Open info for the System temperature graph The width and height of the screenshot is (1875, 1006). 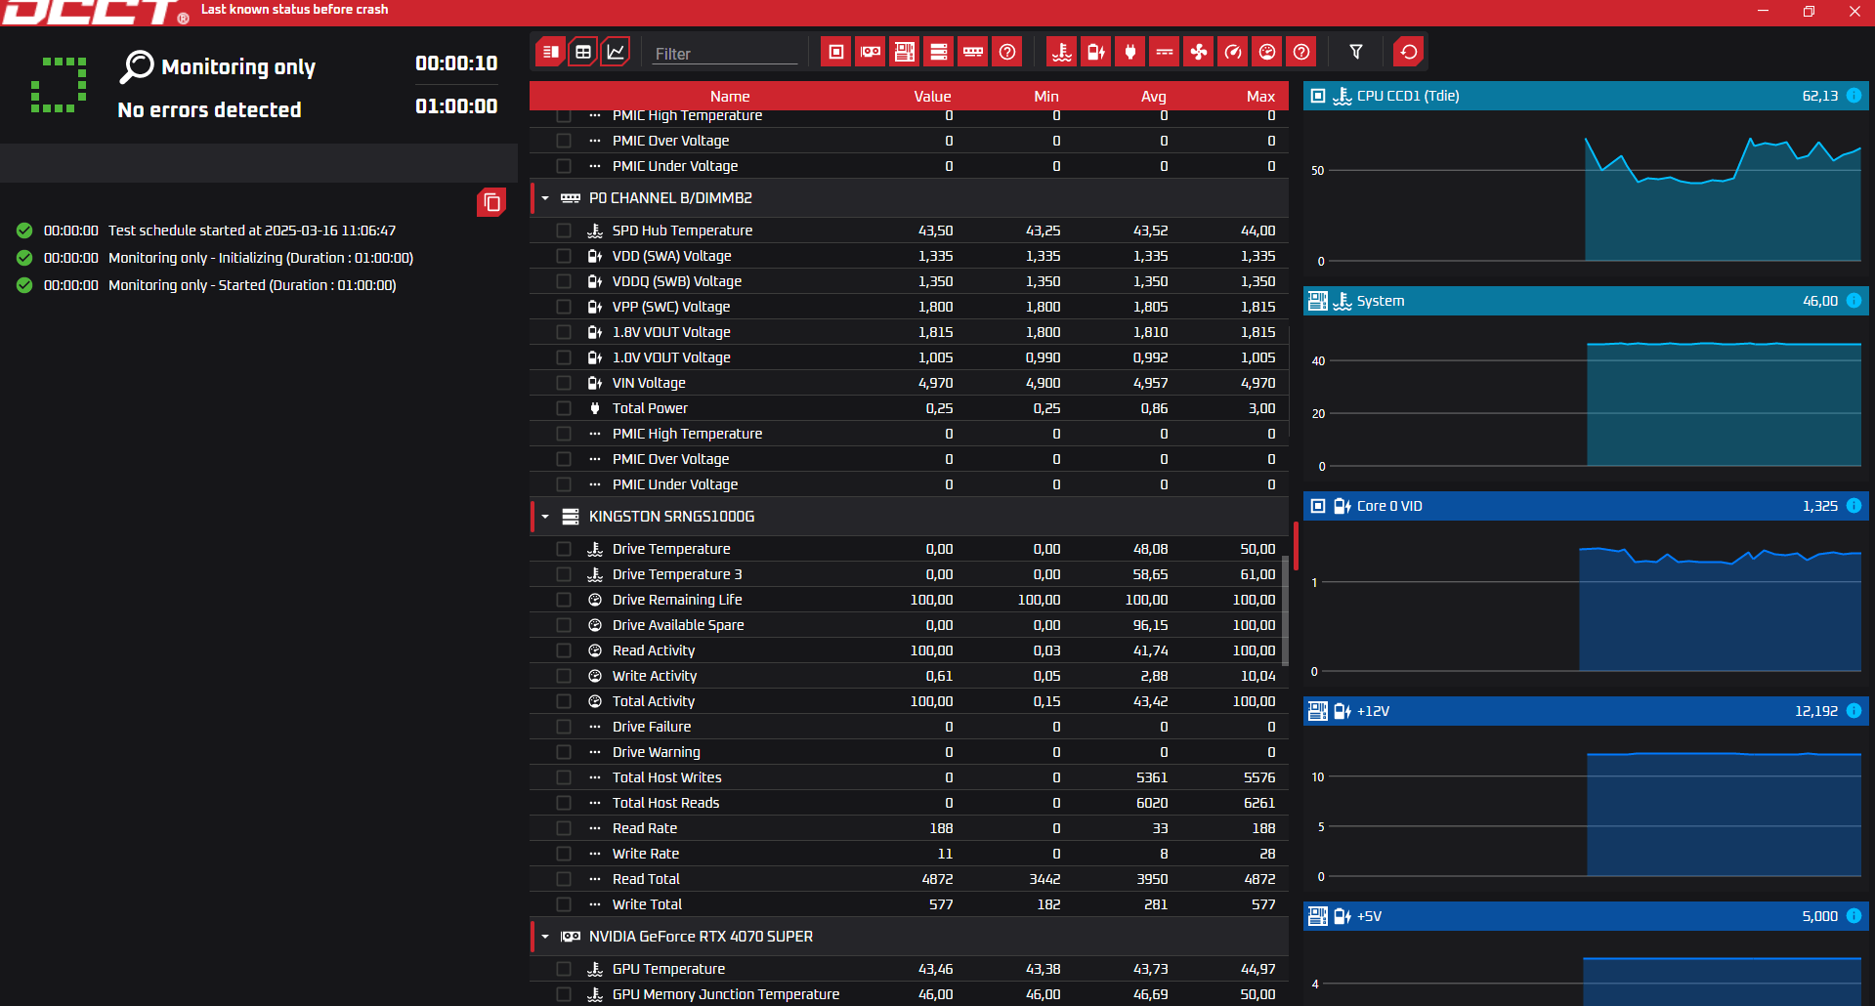(1854, 301)
